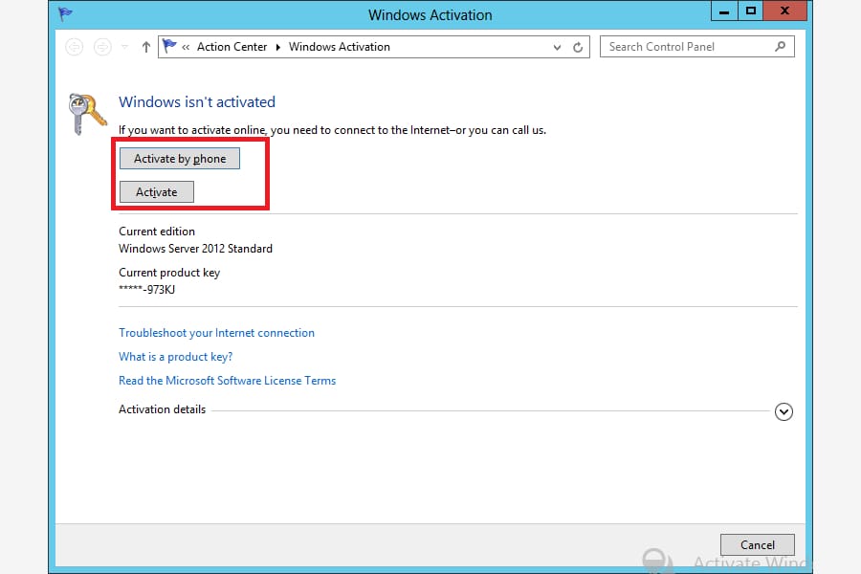861x574 pixels.
Task: Select the text Windows Server 2012 Standard
Action: pyautogui.click(x=195, y=249)
